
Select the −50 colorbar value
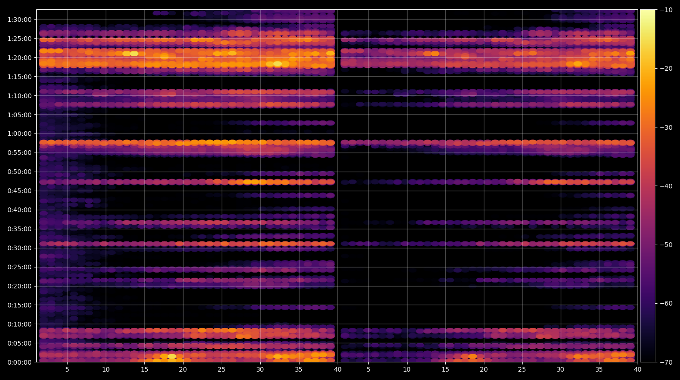(666, 245)
